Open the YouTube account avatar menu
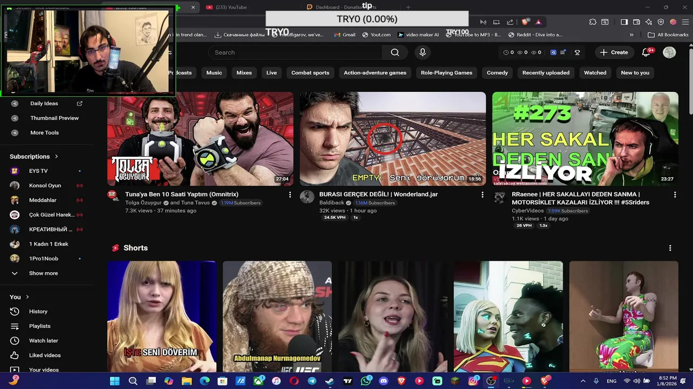This screenshot has height=389, width=693. click(x=669, y=52)
